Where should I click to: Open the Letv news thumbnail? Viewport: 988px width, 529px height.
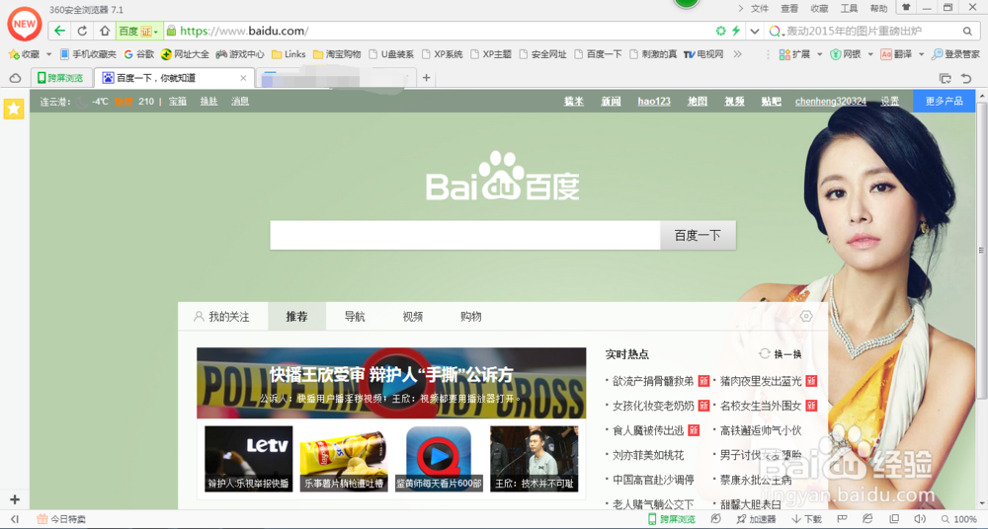pyautogui.click(x=249, y=459)
